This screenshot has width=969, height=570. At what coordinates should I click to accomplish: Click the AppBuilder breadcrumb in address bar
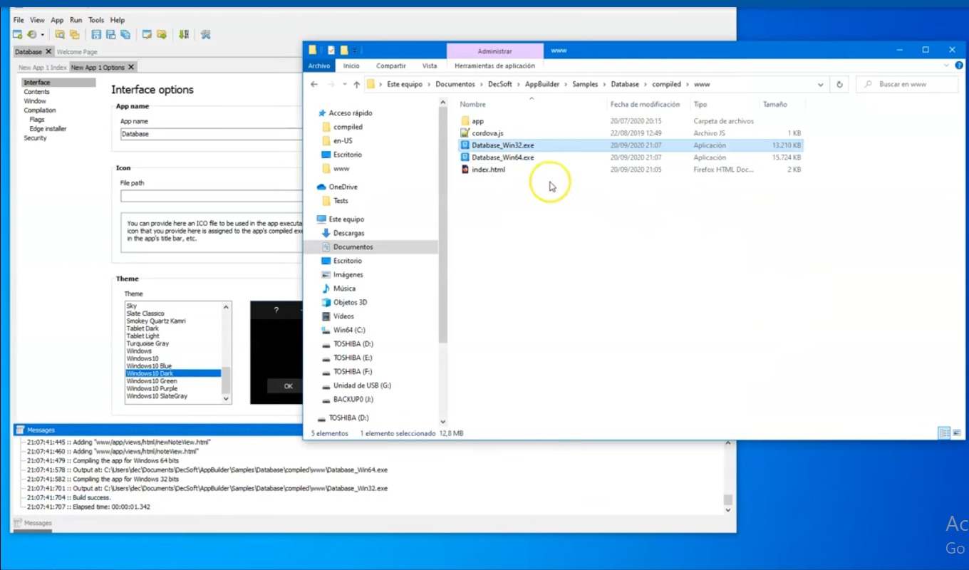click(542, 84)
